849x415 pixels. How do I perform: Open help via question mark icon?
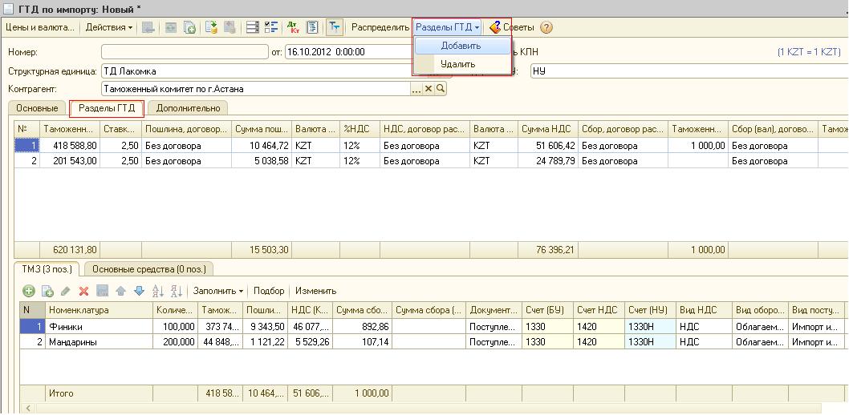point(546,27)
